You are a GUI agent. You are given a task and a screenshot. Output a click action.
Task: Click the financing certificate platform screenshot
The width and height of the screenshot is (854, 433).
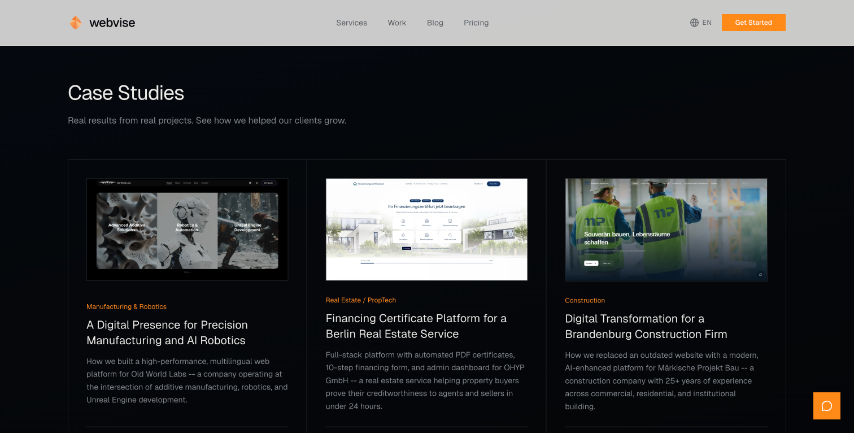coord(426,229)
